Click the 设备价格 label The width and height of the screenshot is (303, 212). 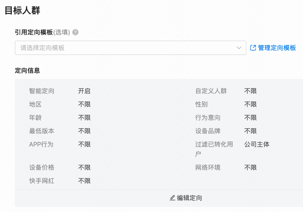pyautogui.click(x=42, y=167)
